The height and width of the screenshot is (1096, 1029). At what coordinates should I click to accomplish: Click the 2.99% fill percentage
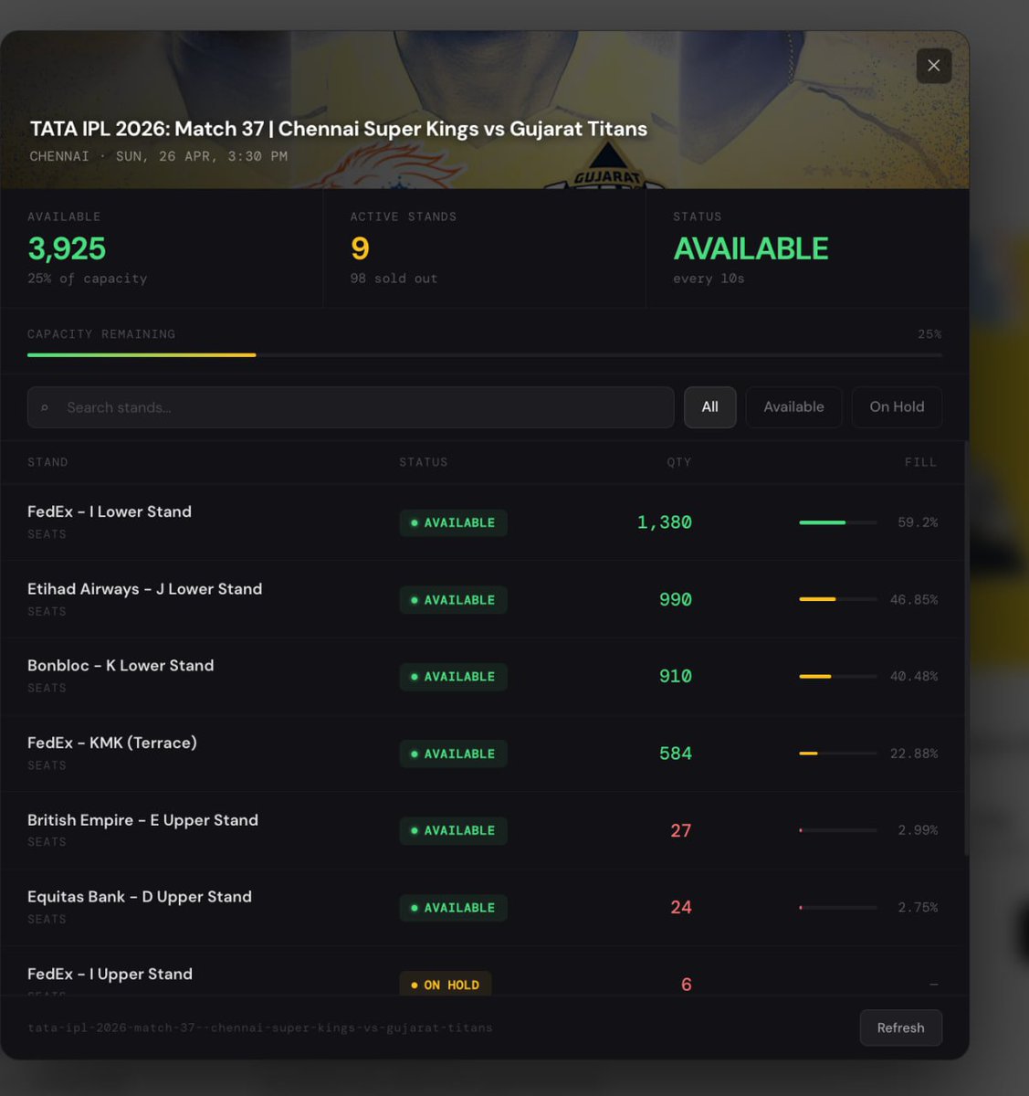[x=918, y=830]
